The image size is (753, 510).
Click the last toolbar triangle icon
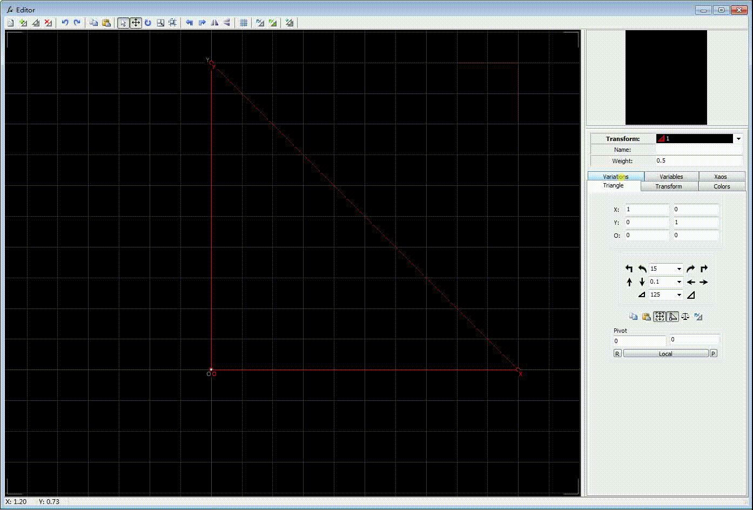[290, 23]
